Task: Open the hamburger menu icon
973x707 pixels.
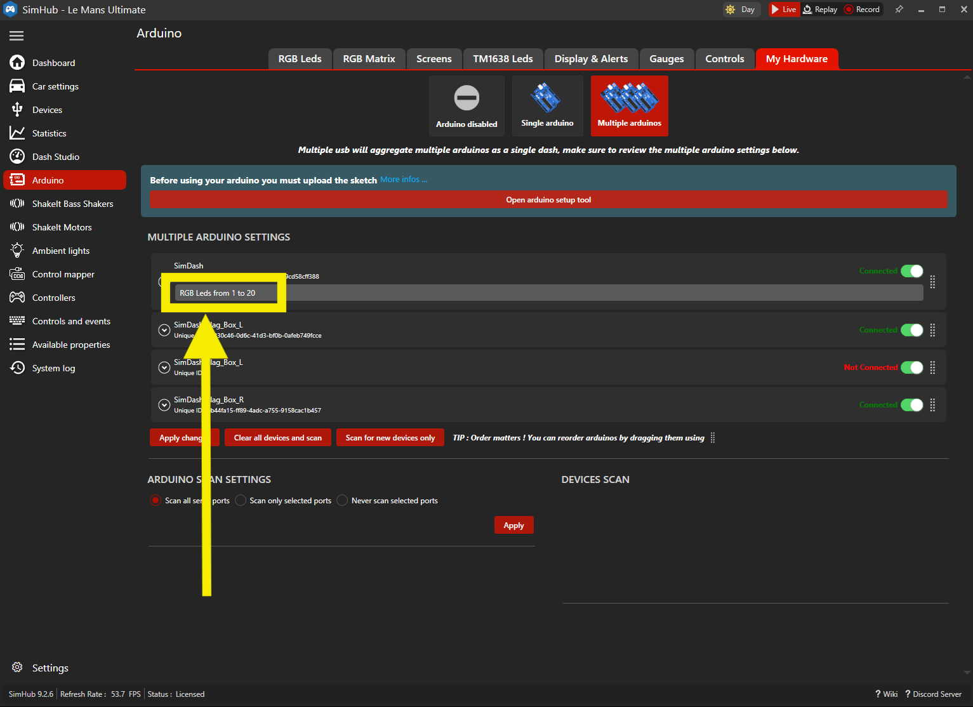Action: [17, 36]
